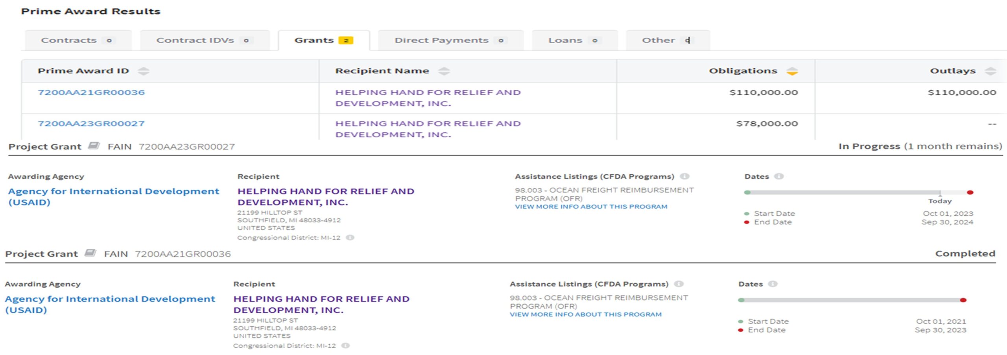Open recipient link in $110,000.00 row
Viewport: 1007px width, 355px height.
pyautogui.click(x=428, y=98)
